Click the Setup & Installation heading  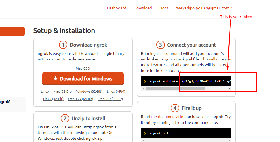(x=64, y=31)
